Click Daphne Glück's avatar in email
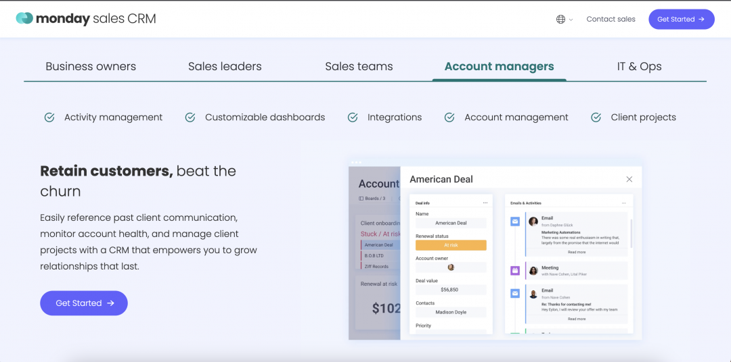Screen dimensions: 731x362 coord(533,222)
